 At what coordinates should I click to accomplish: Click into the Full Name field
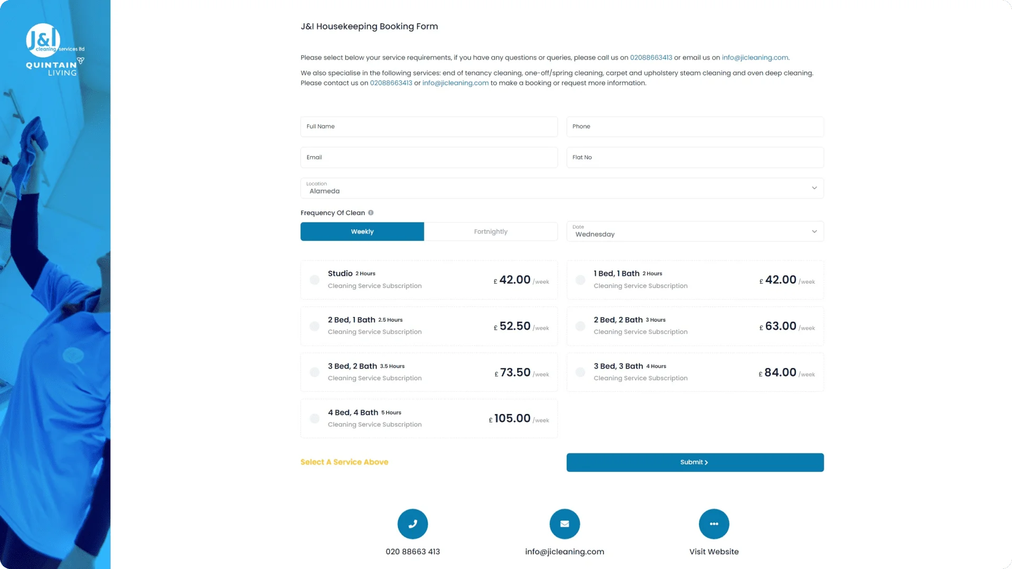point(429,127)
